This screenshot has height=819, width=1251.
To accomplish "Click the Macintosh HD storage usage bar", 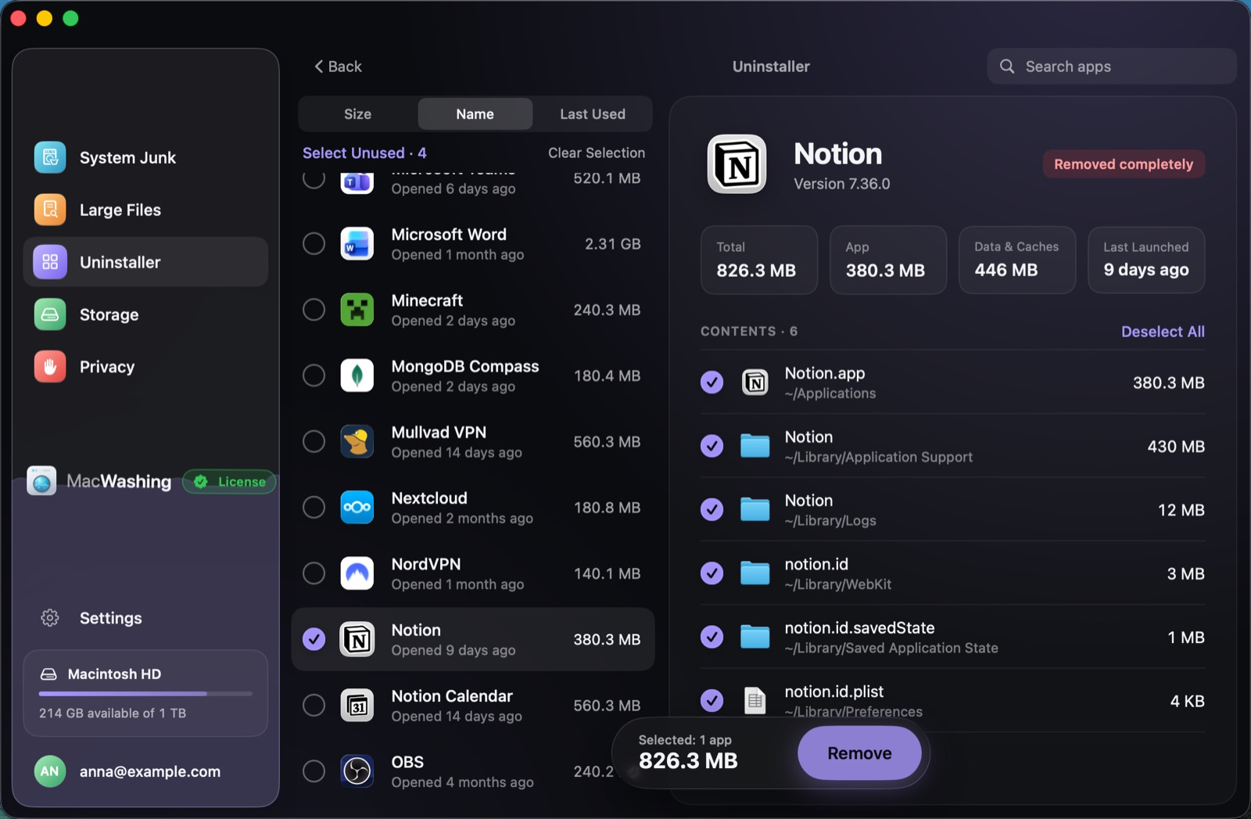I will (145, 693).
